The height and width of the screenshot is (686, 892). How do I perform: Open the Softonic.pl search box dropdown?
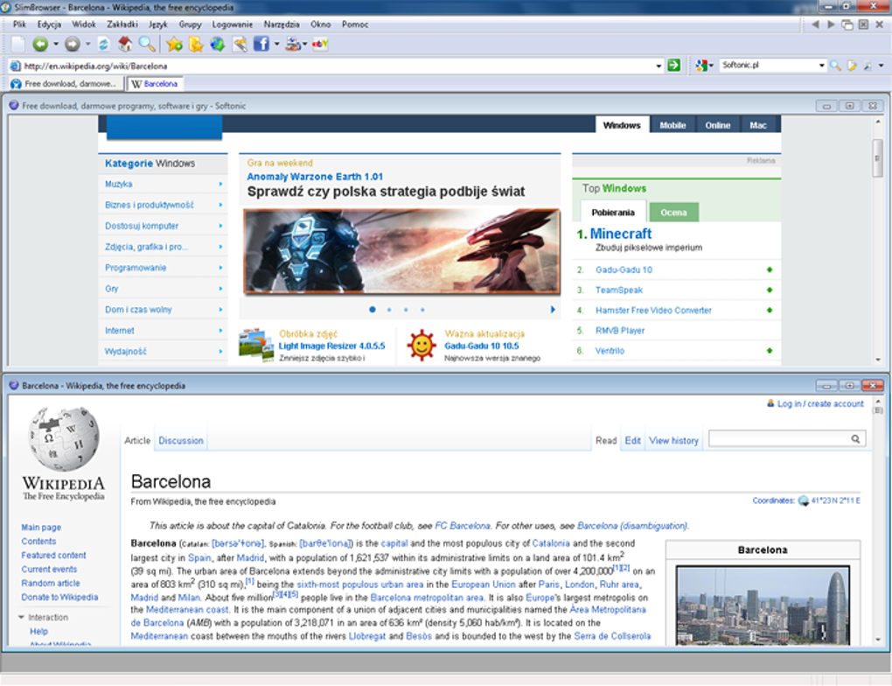[x=821, y=66]
